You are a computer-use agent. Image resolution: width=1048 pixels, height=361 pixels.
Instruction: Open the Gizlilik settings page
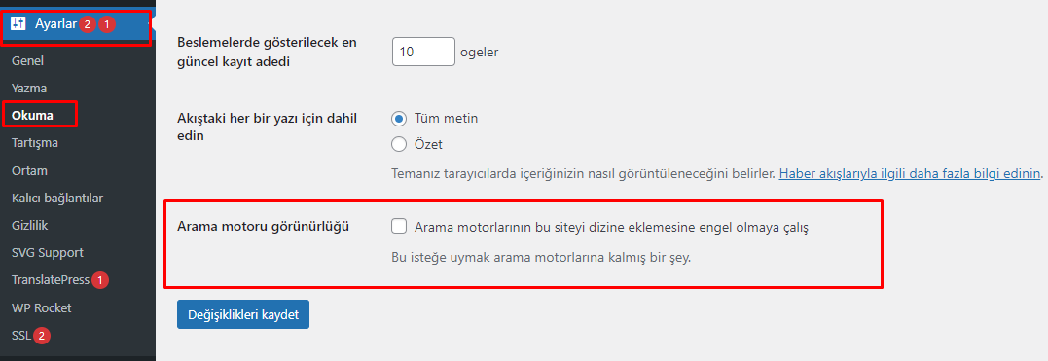(29, 226)
